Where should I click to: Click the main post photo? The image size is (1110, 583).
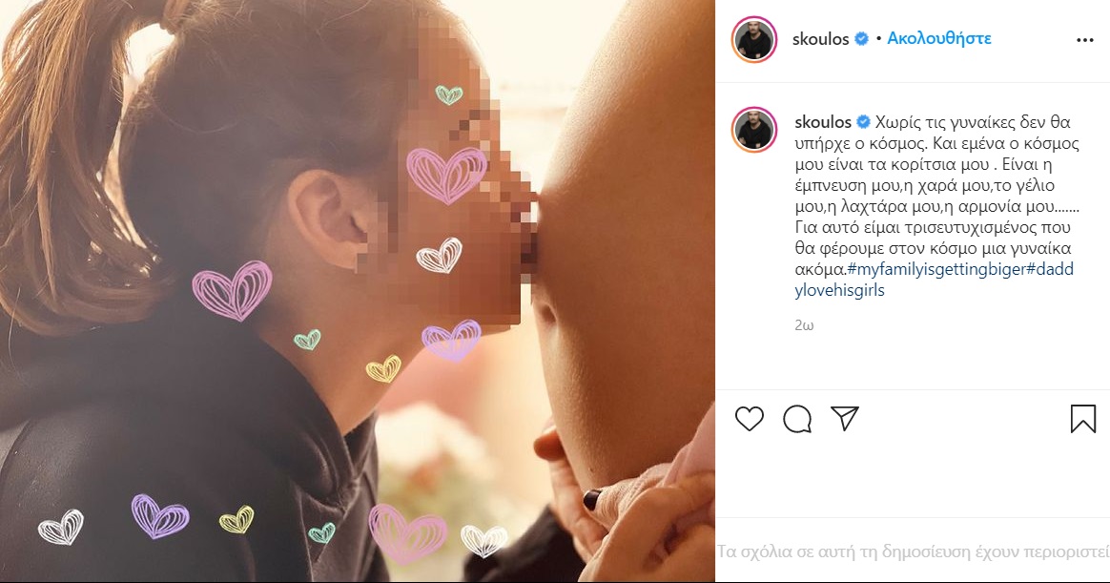pos(358,291)
